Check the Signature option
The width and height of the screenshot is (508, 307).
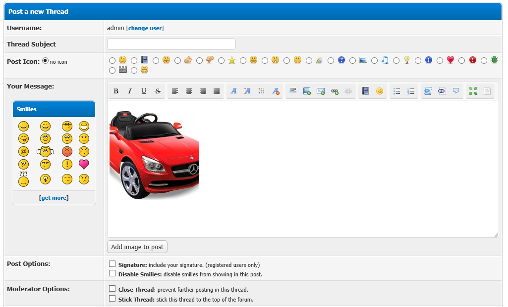(x=113, y=264)
